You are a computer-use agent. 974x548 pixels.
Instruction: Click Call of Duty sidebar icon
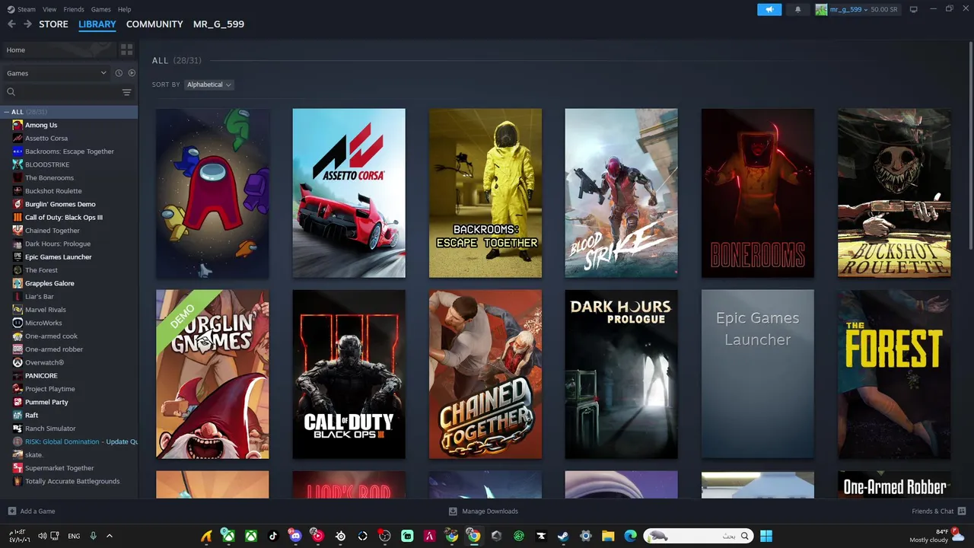click(18, 217)
